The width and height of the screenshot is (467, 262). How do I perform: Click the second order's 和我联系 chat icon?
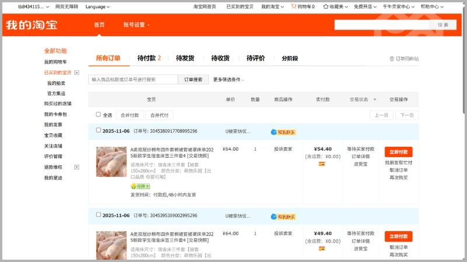pos(273,217)
